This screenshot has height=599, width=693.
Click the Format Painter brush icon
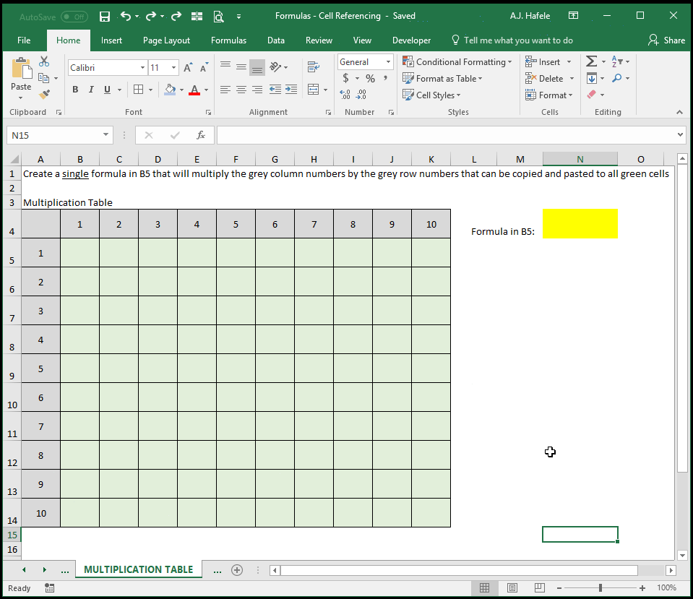point(44,94)
